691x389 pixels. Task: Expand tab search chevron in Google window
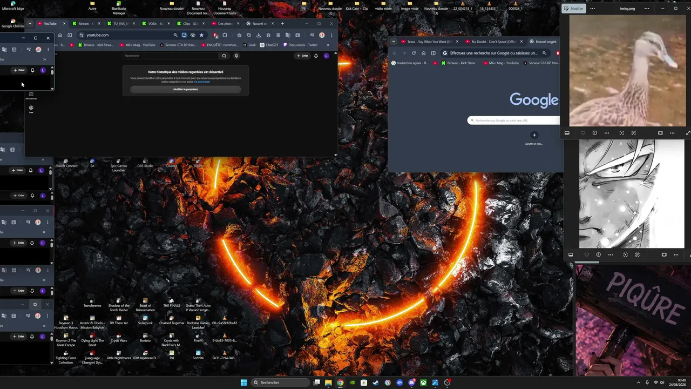pyautogui.click(x=394, y=42)
